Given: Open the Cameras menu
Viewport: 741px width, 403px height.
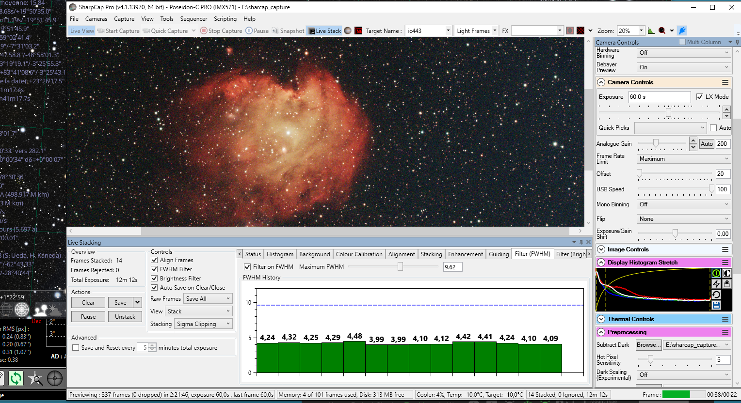Looking at the screenshot, I should [x=97, y=19].
